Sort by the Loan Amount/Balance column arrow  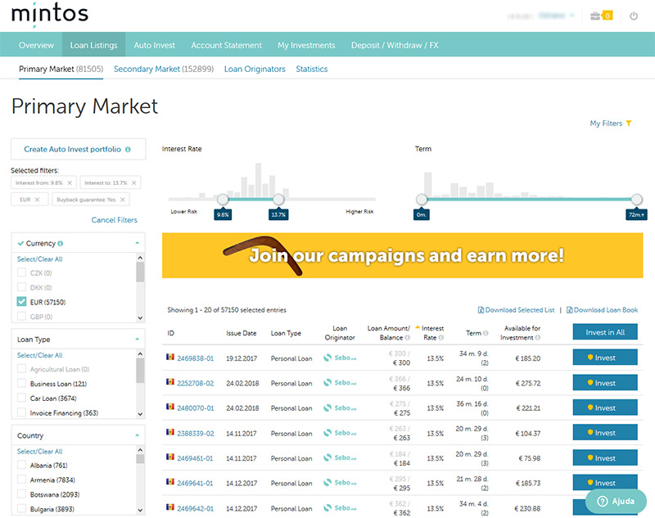[418, 327]
